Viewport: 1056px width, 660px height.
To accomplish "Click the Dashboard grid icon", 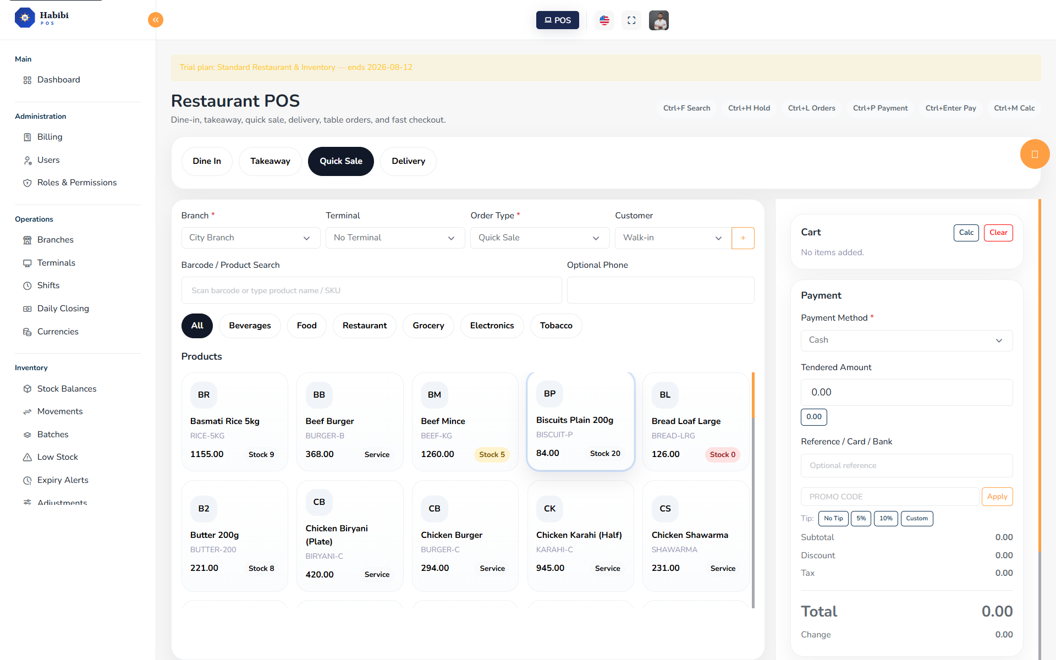I will tap(27, 80).
